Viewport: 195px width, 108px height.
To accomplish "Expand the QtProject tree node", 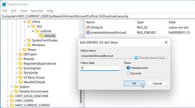I will pos(16,54).
